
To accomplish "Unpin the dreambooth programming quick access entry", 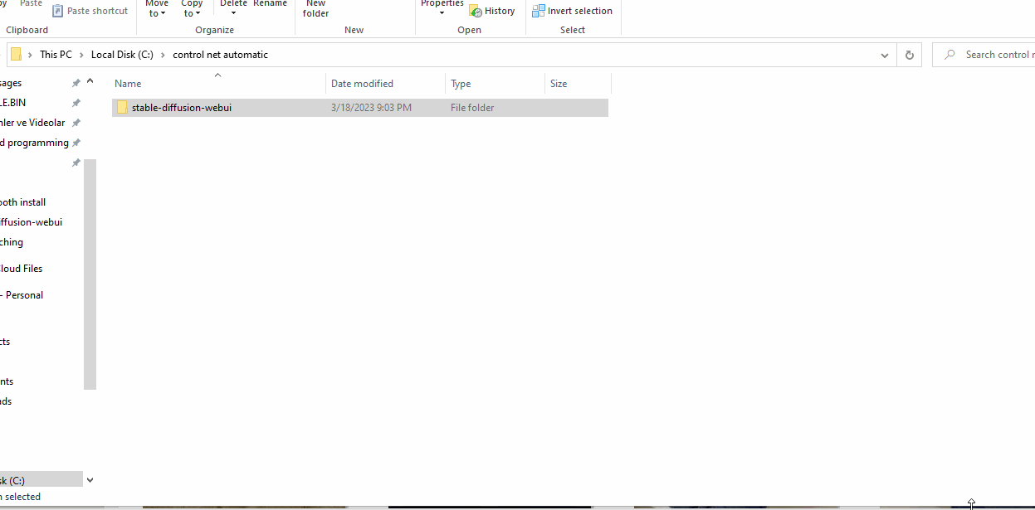I will pos(75,142).
